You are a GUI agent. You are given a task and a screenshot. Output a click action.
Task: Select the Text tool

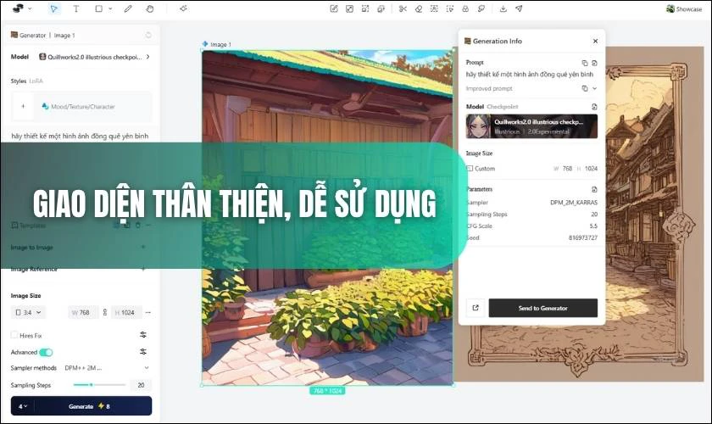pos(75,8)
